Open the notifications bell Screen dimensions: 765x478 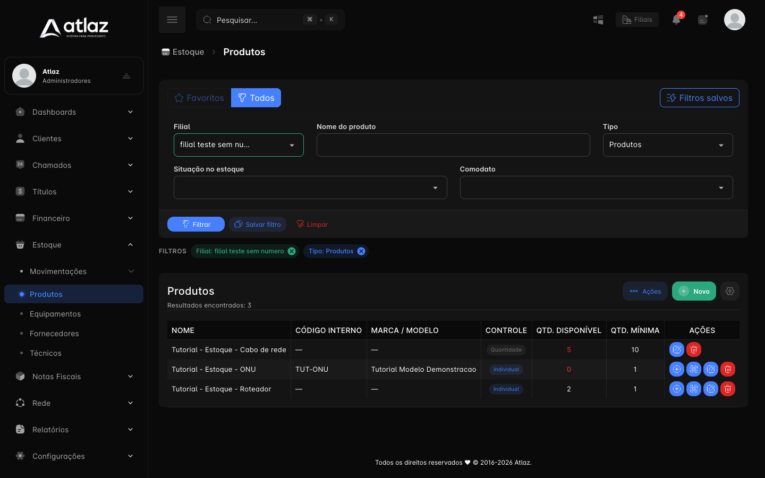676,20
